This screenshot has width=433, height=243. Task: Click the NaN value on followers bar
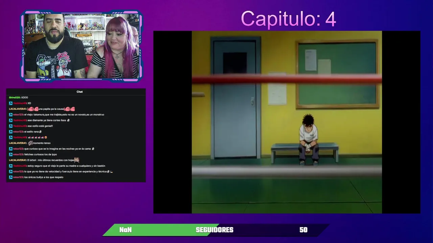coord(125,230)
